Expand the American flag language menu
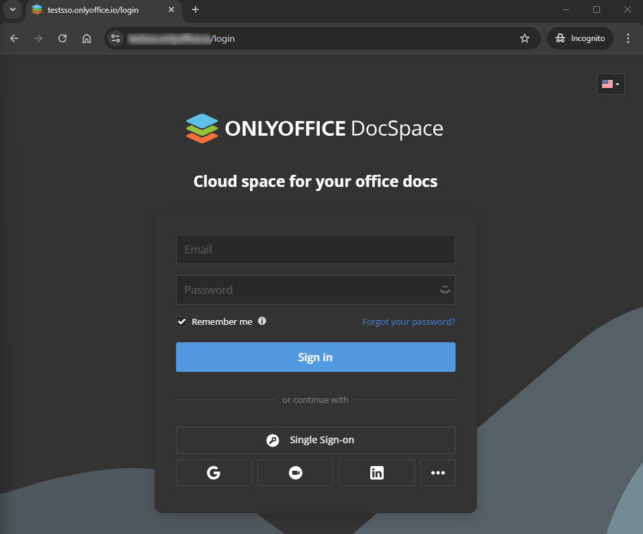 [x=610, y=83]
